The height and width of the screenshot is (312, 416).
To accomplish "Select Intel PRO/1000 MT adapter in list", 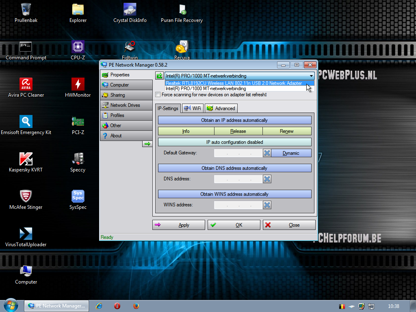I will coord(239,89).
